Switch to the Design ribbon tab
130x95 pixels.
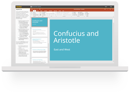pyautogui.click(x=41, y=11)
